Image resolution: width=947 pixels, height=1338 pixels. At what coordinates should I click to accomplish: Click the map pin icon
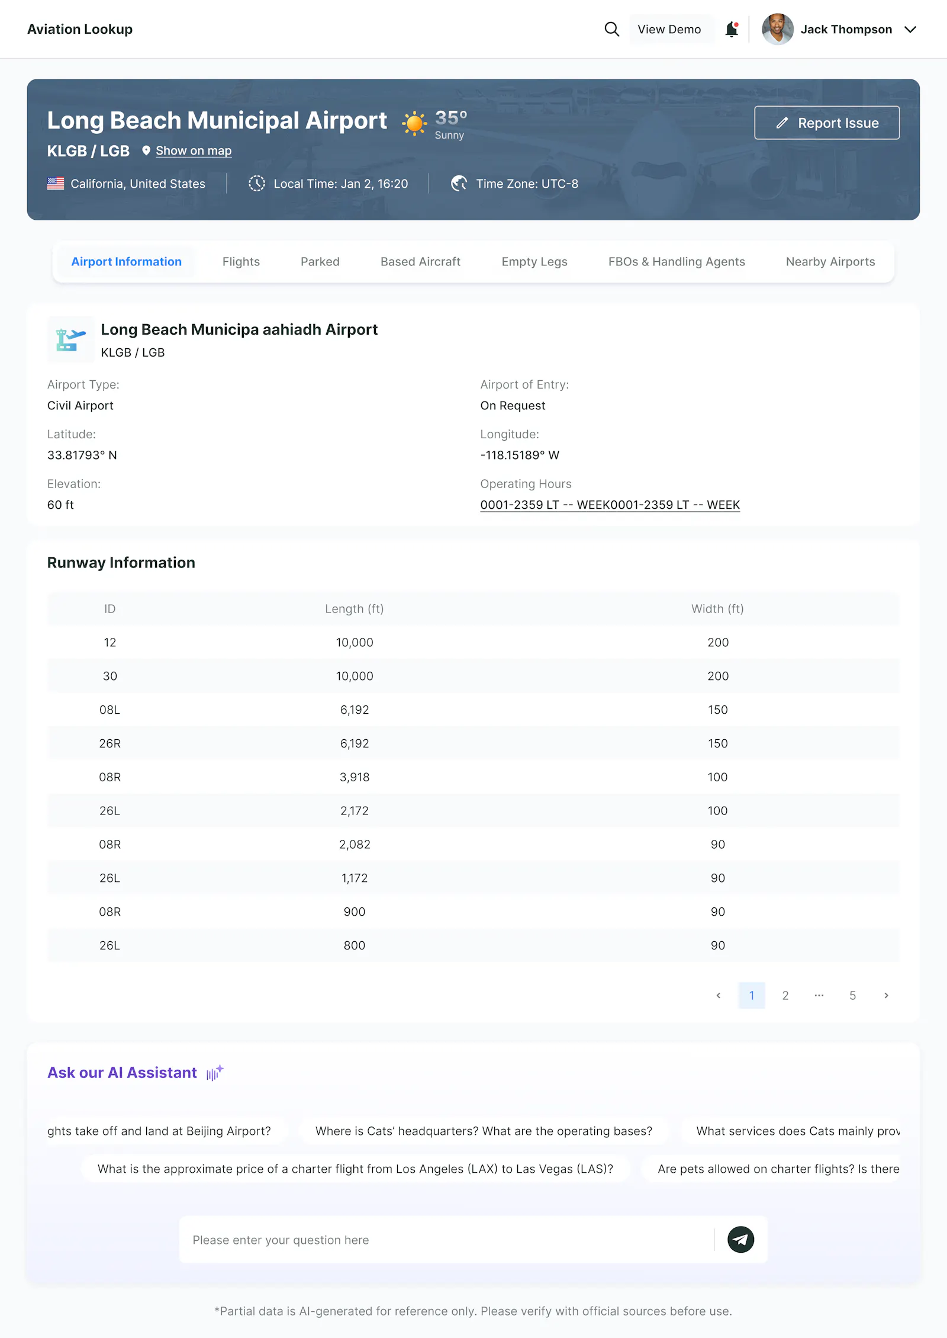pyautogui.click(x=146, y=150)
